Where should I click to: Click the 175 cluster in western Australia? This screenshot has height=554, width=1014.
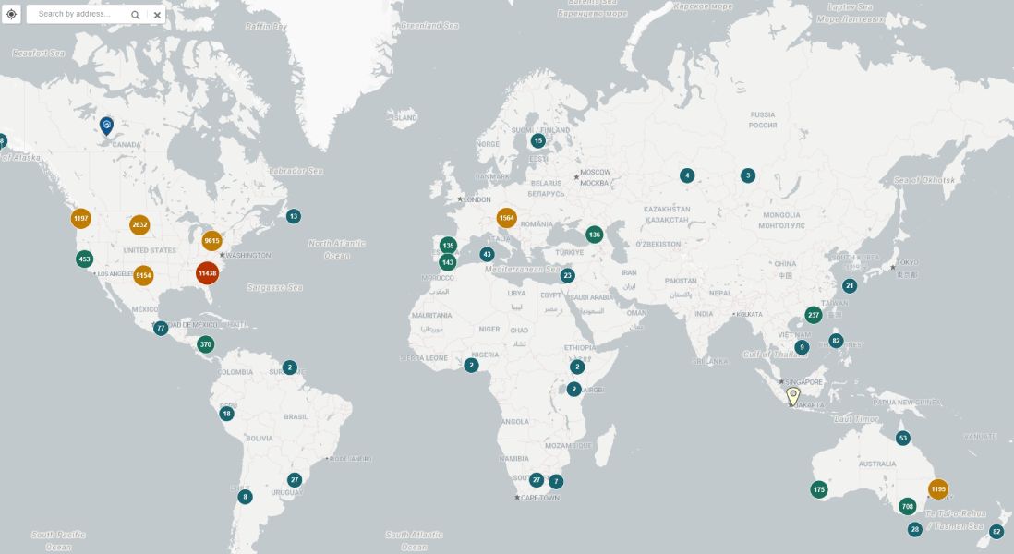(819, 488)
